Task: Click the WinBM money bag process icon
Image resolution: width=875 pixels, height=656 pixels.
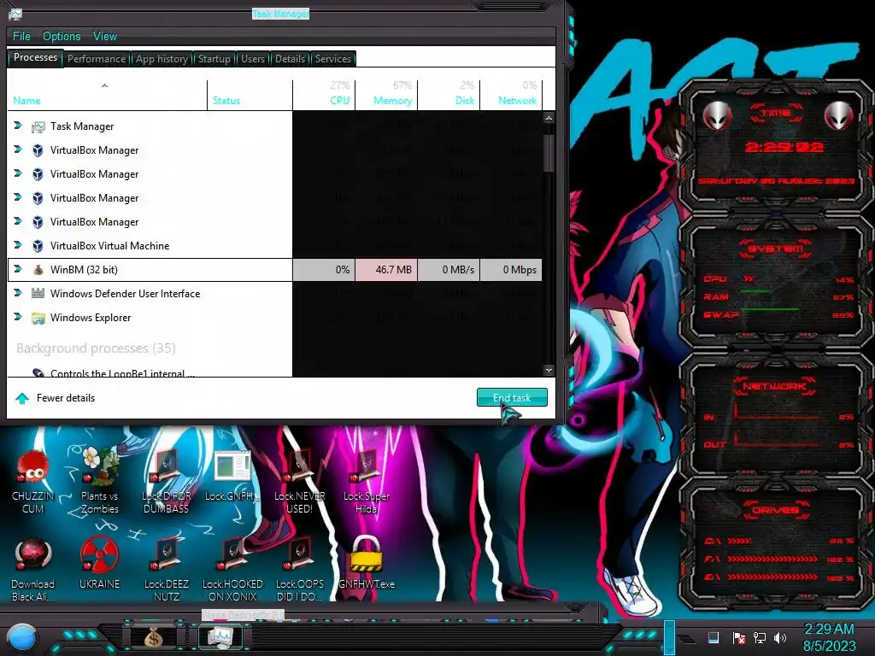Action: click(x=38, y=270)
